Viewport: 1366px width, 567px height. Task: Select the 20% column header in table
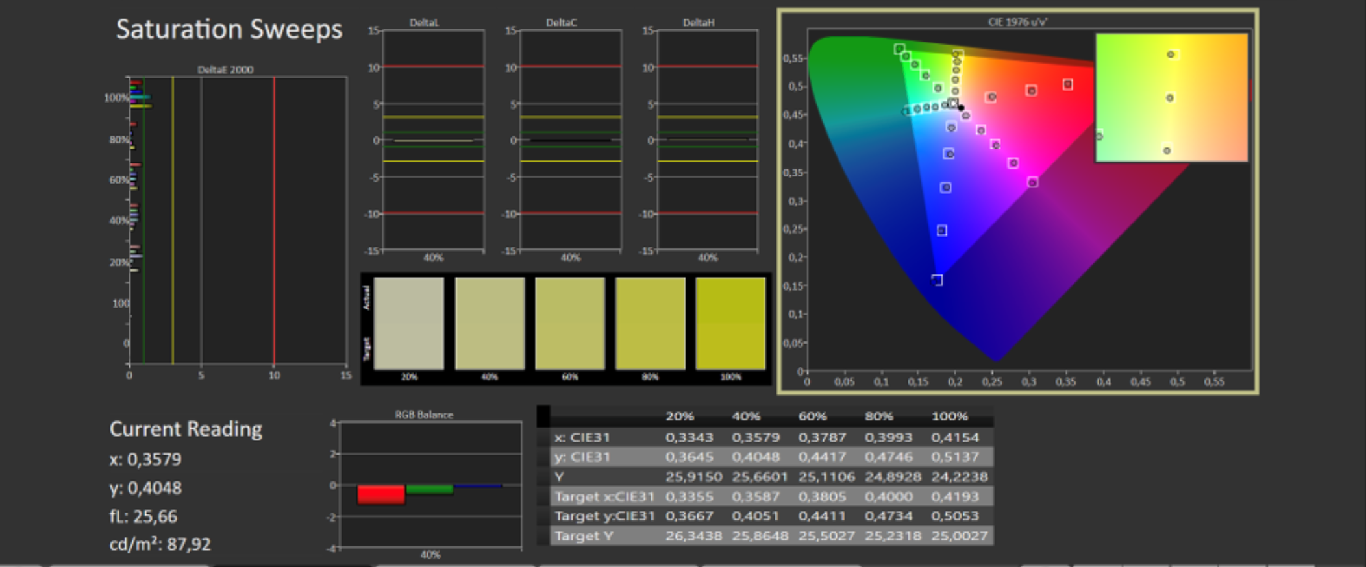680,416
